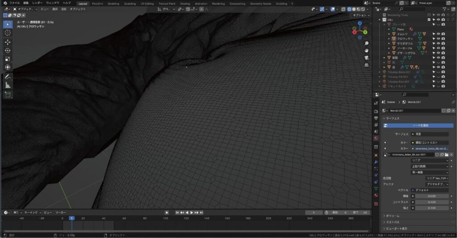457x238 pixels.
Task: Click the zoom magnifier viewport icon
Action: pyautogui.click(x=366, y=43)
